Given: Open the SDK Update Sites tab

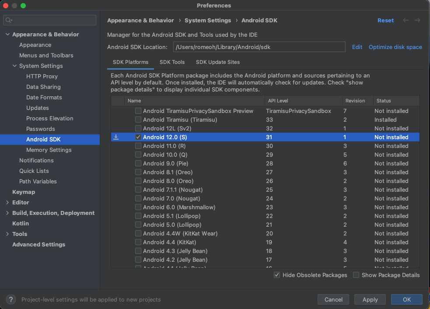Looking at the screenshot, I should [218, 62].
